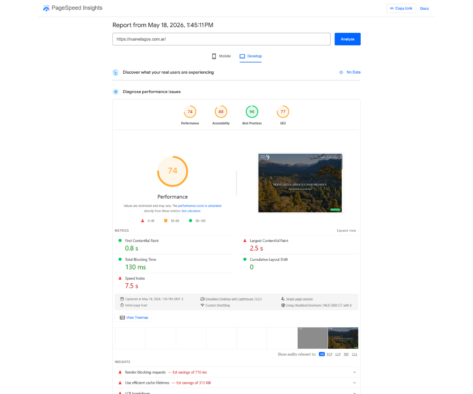473x394 pixels.
Task: Filter audits by LCP
Action: [338, 354]
